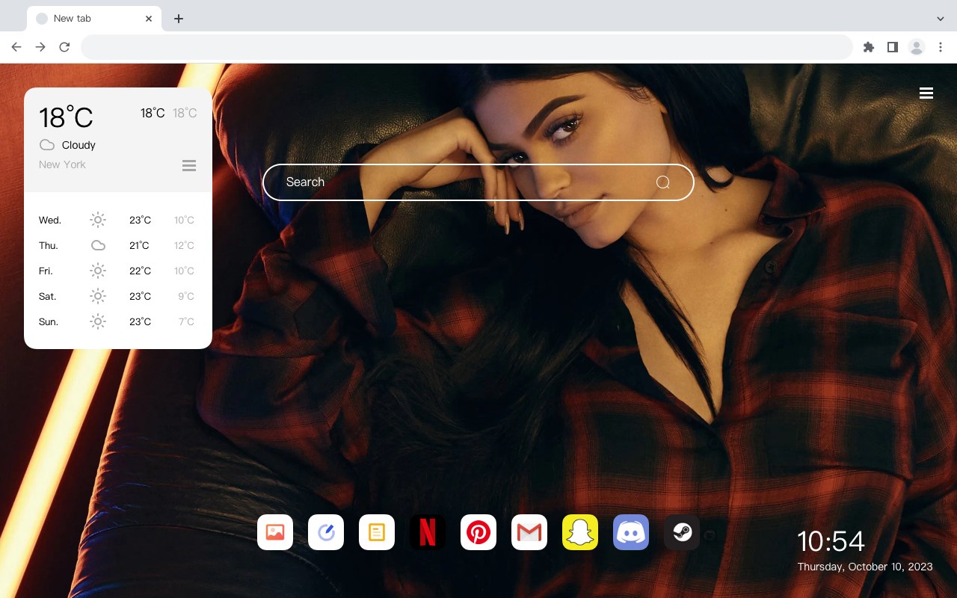
Task: Open the blue to-do checkmark shortcut
Action: (326, 532)
